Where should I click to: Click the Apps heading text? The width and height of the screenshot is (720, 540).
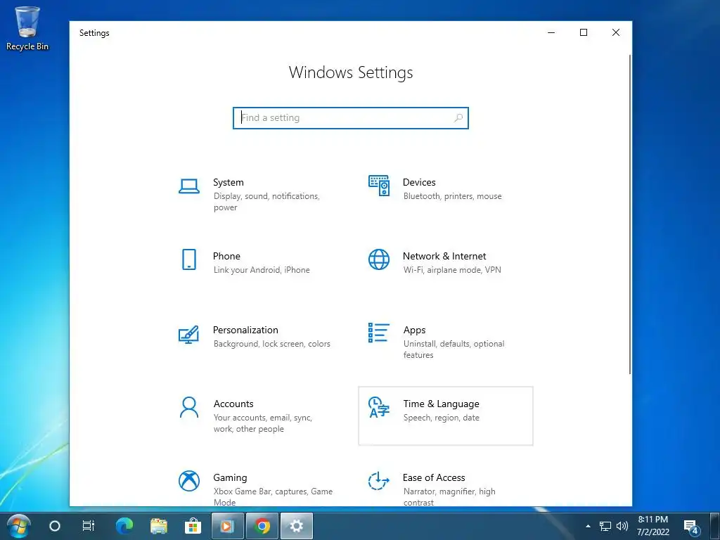click(415, 330)
